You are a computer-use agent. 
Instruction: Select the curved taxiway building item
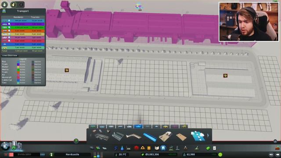(x=133, y=136)
